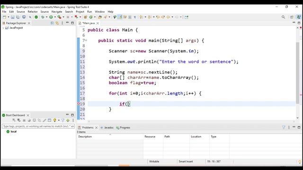Image resolution: width=303 pixels, height=170 pixels.
Task: Click the Previous Annotation toolbar icon
Action: pos(150,17)
